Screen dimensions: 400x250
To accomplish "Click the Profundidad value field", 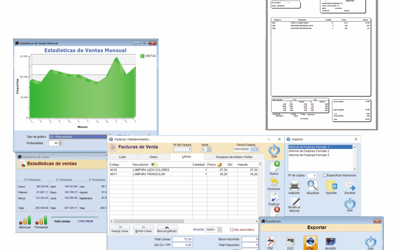I will click(54, 143).
